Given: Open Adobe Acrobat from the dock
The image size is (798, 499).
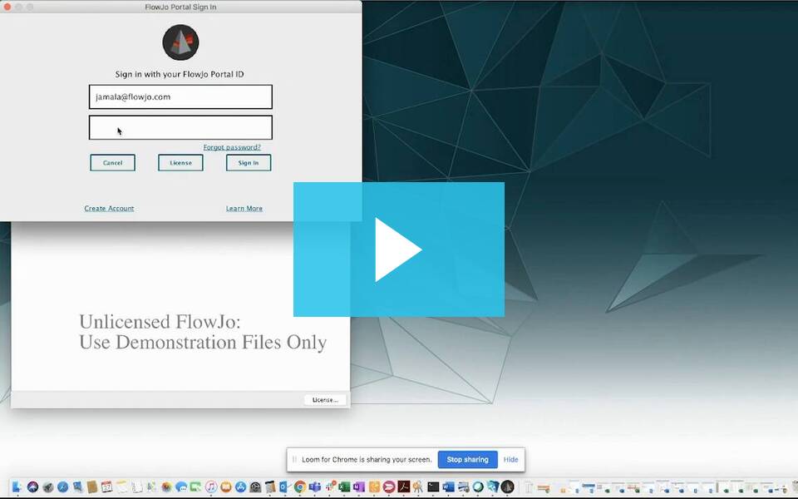Looking at the screenshot, I should tap(404, 487).
